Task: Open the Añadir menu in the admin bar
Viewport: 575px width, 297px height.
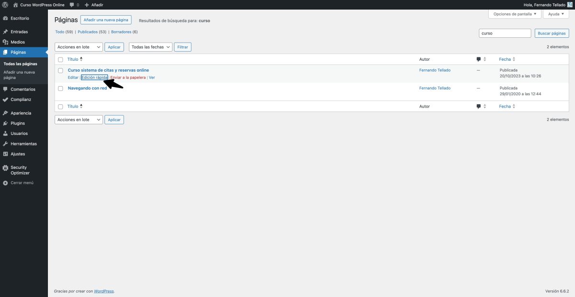Action: click(x=94, y=5)
